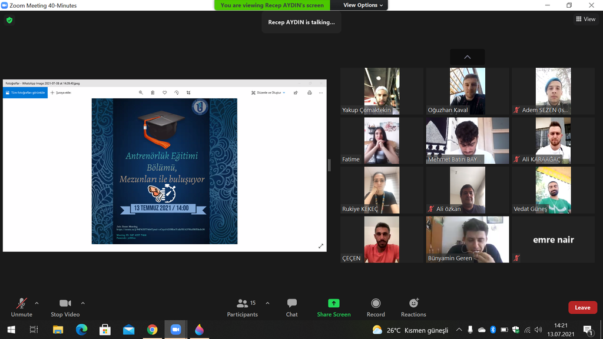The width and height of the screenshot is (603, 339).
Task: Open the View Options dropdown
Action: (x=363, y=5)
